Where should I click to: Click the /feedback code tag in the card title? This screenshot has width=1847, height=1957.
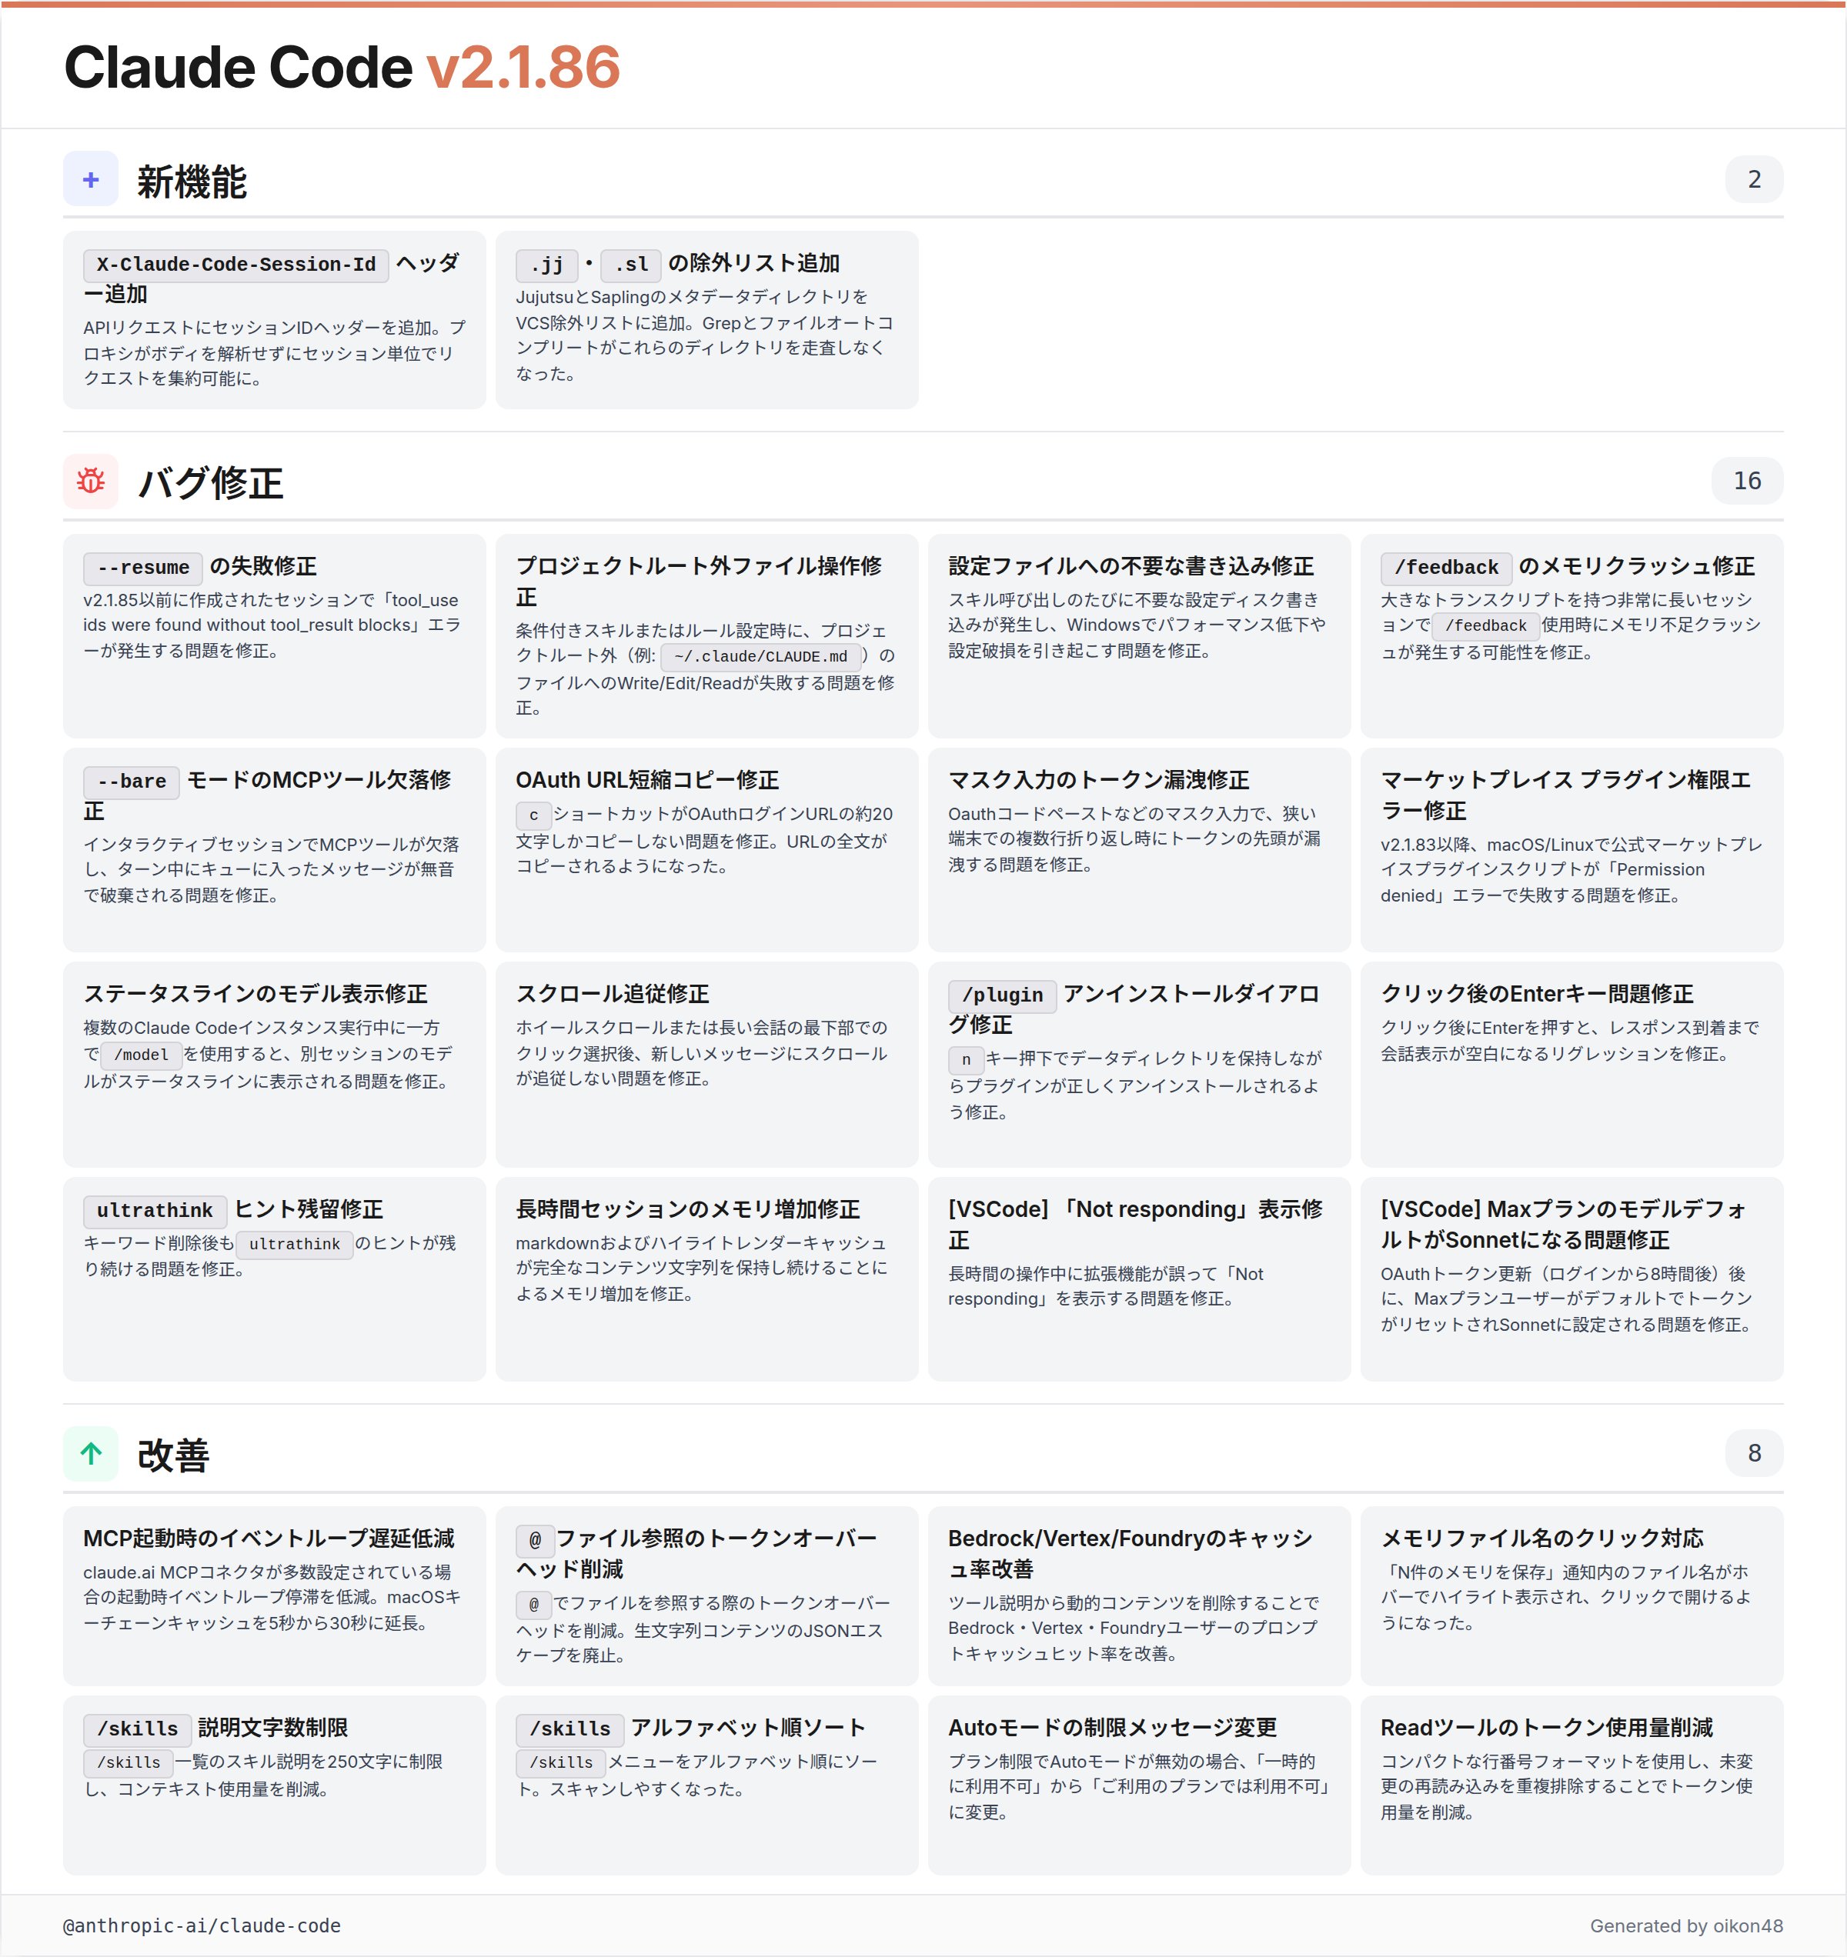pyautogui.click(x=1445, y=568)
